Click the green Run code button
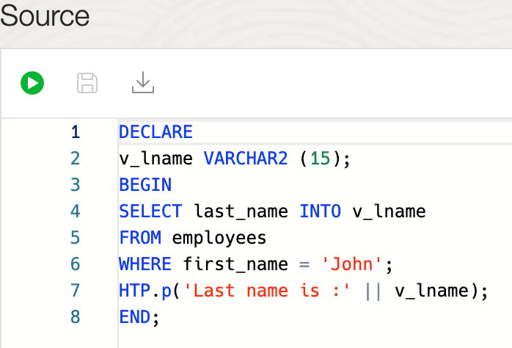Screen dimensions: 512x348 pyautogui.click(x=32, y=83)
